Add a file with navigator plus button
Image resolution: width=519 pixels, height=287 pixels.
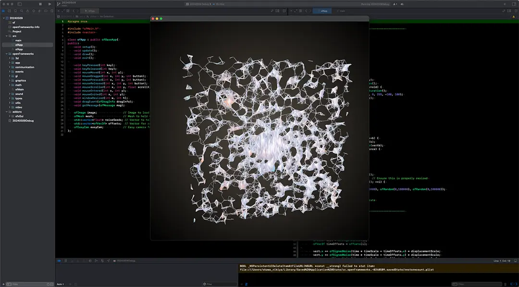(x=4, y=284)
